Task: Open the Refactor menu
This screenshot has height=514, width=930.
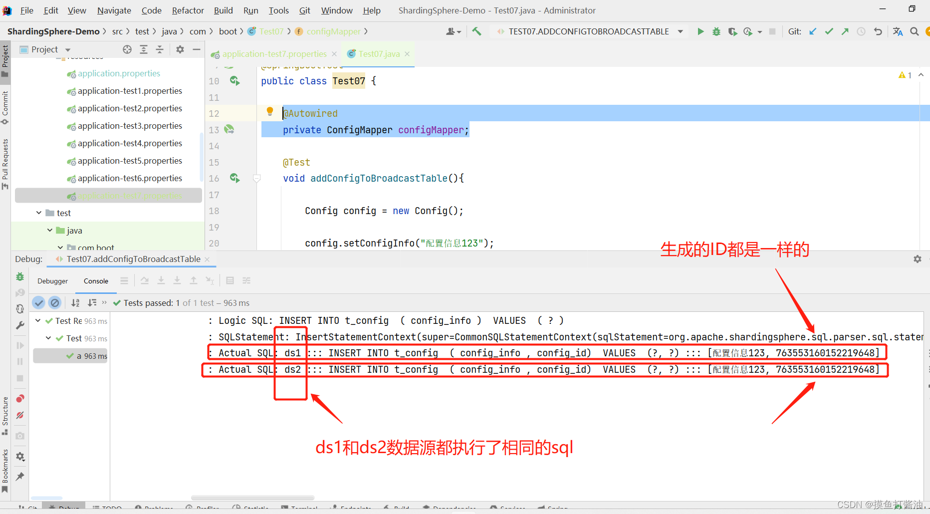Action: [188, 10]
